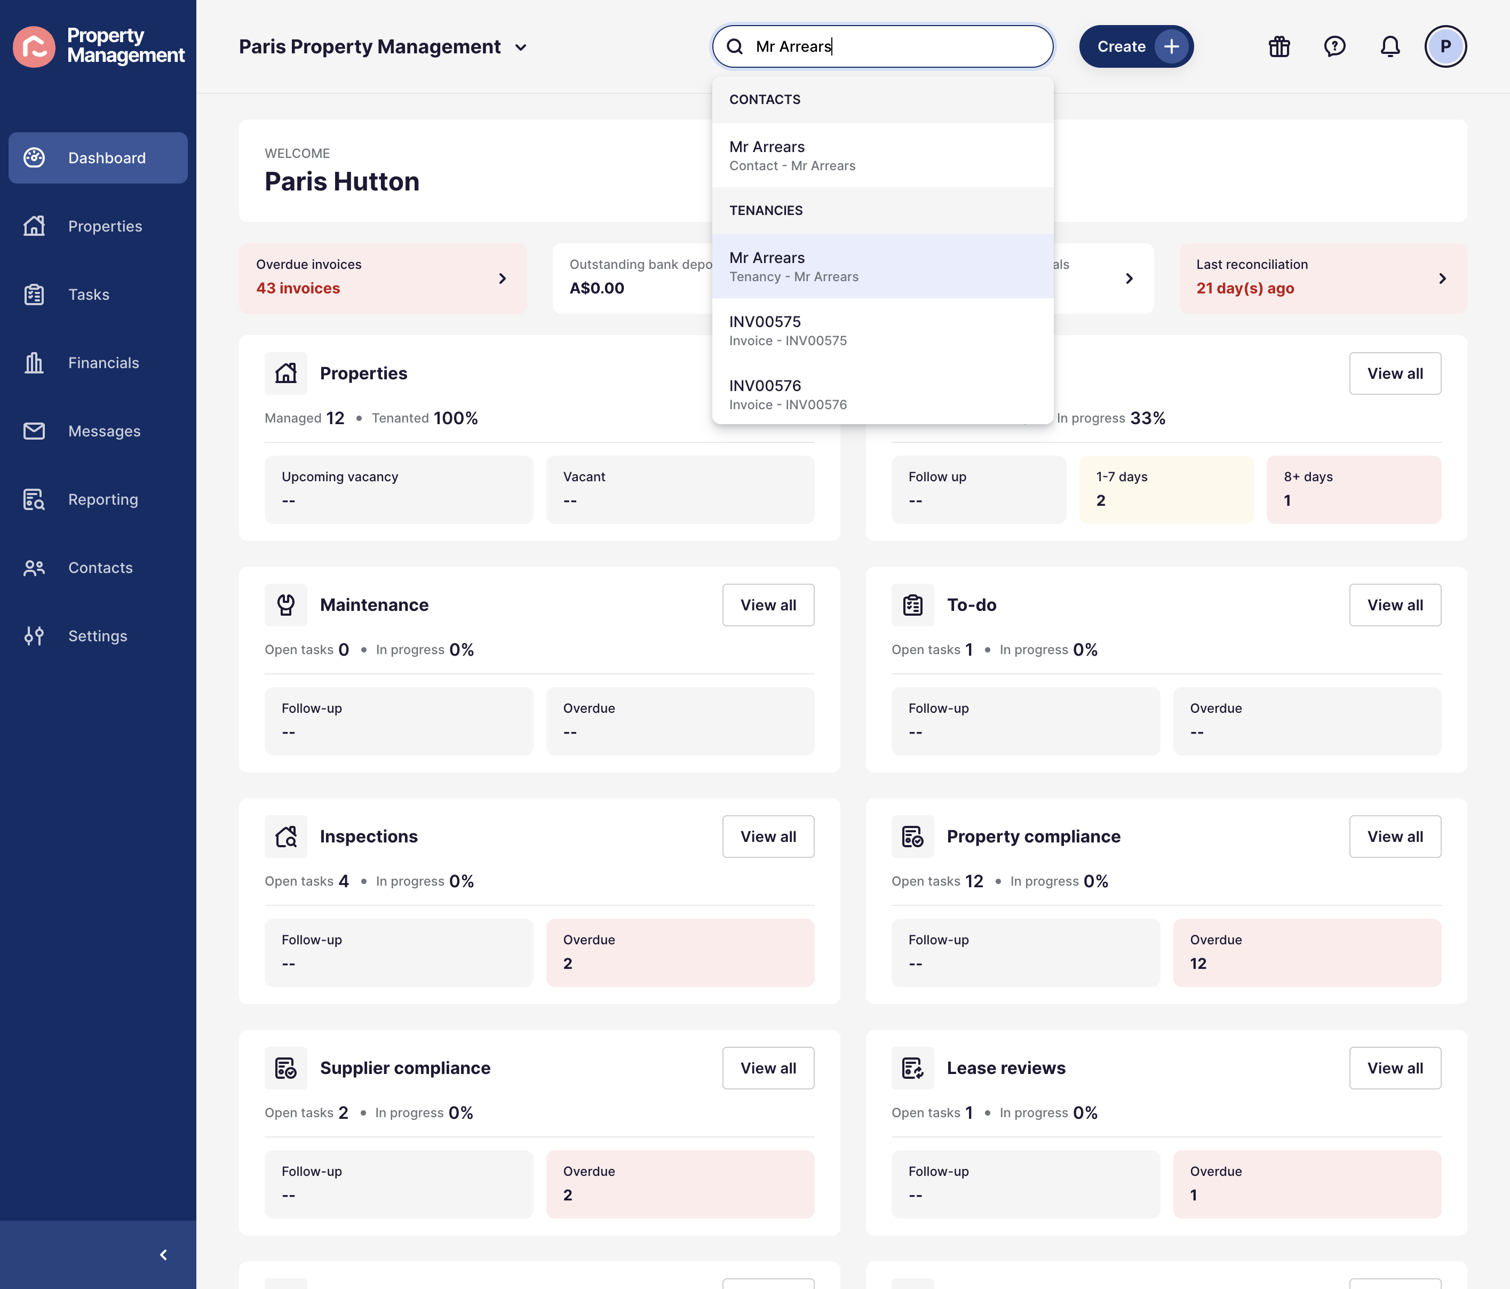The width and height of the screenshot is (1510, 1289).
Task: Click the Tasks clipboard icon in sidebar
Action: coord(34,295)
